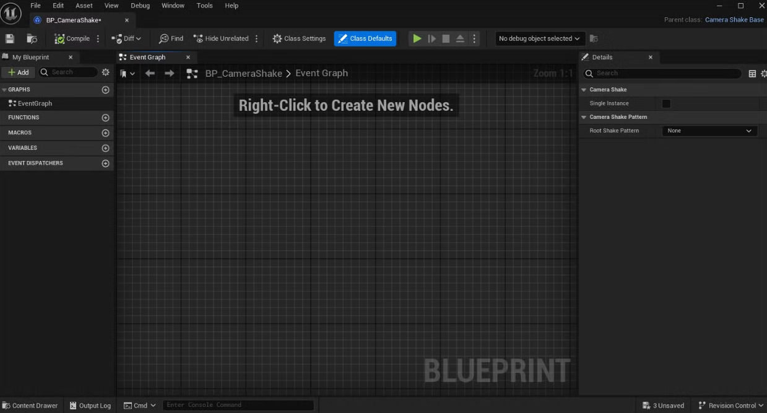The image size is (767, 413).
Task: Browse to asset in Content Browser icon
Action: [32, 38]
